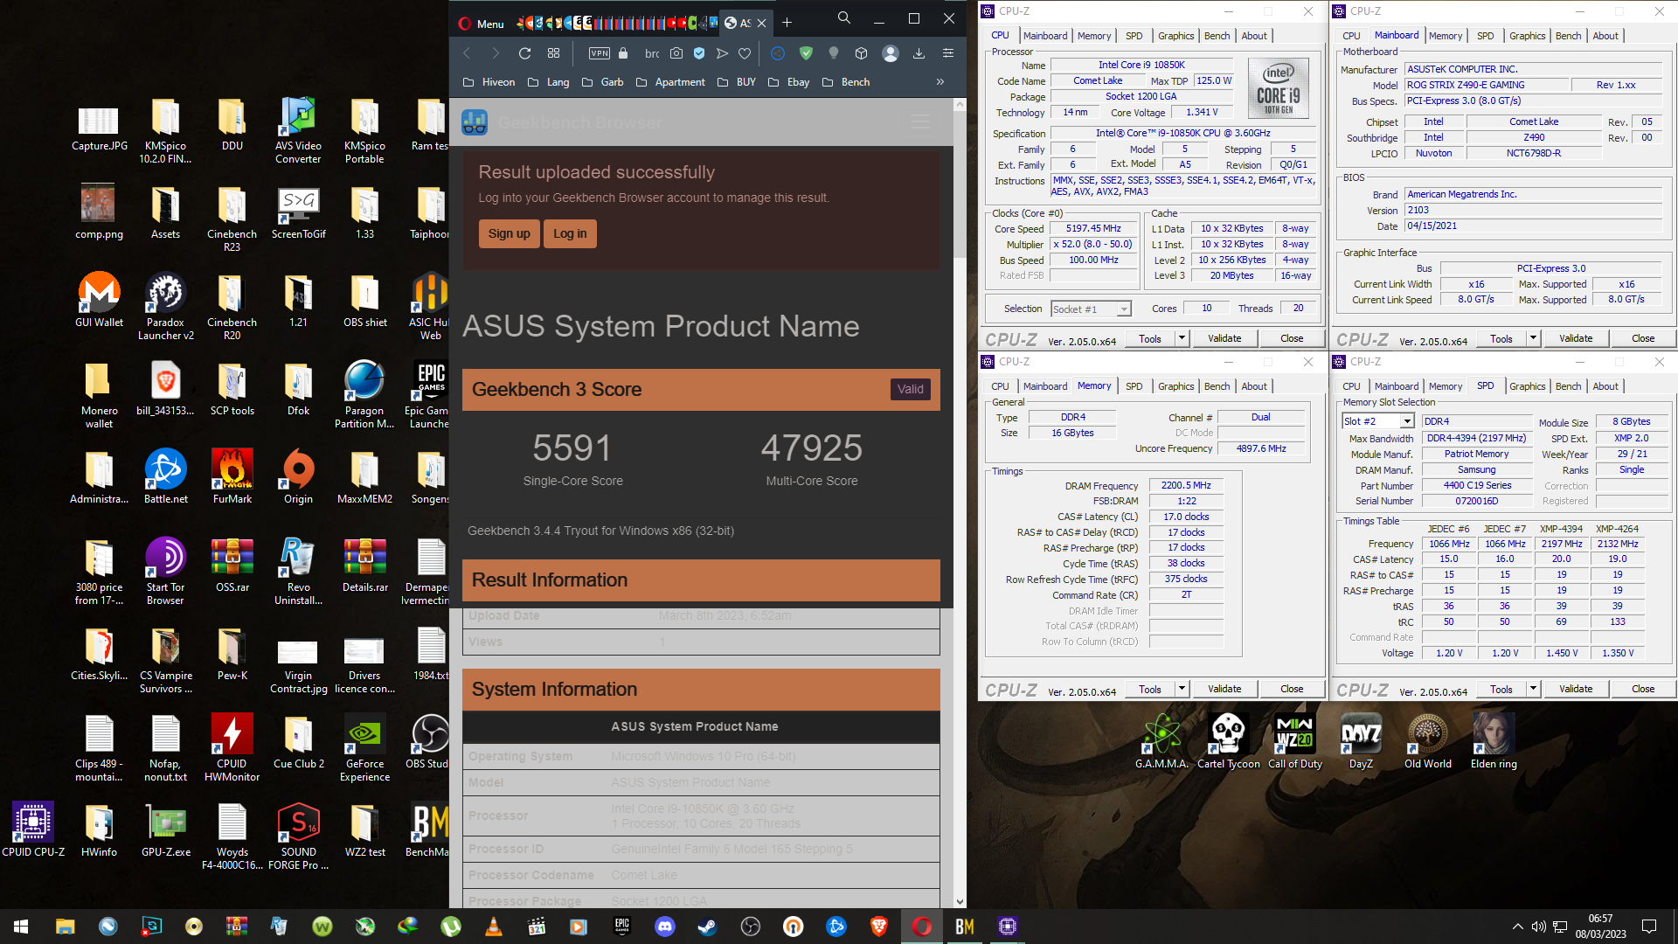
Task: Open the cube extensions icon
Action: [x=861, y=53]
